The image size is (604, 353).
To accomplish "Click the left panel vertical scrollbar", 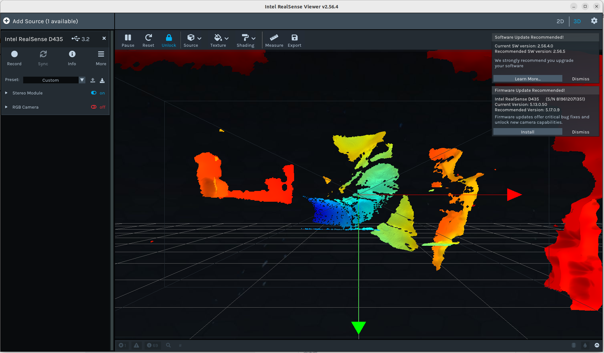I will (x=112, y=190).
